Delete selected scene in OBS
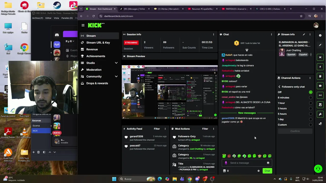Screen dimensions: 326x183 (x=38, y=152)
